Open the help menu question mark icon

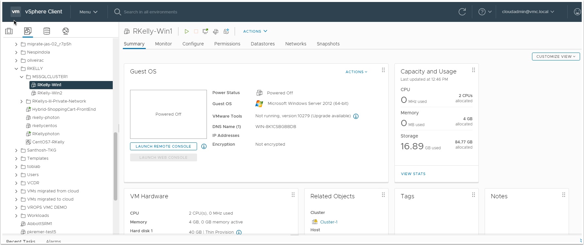(482, 12)
